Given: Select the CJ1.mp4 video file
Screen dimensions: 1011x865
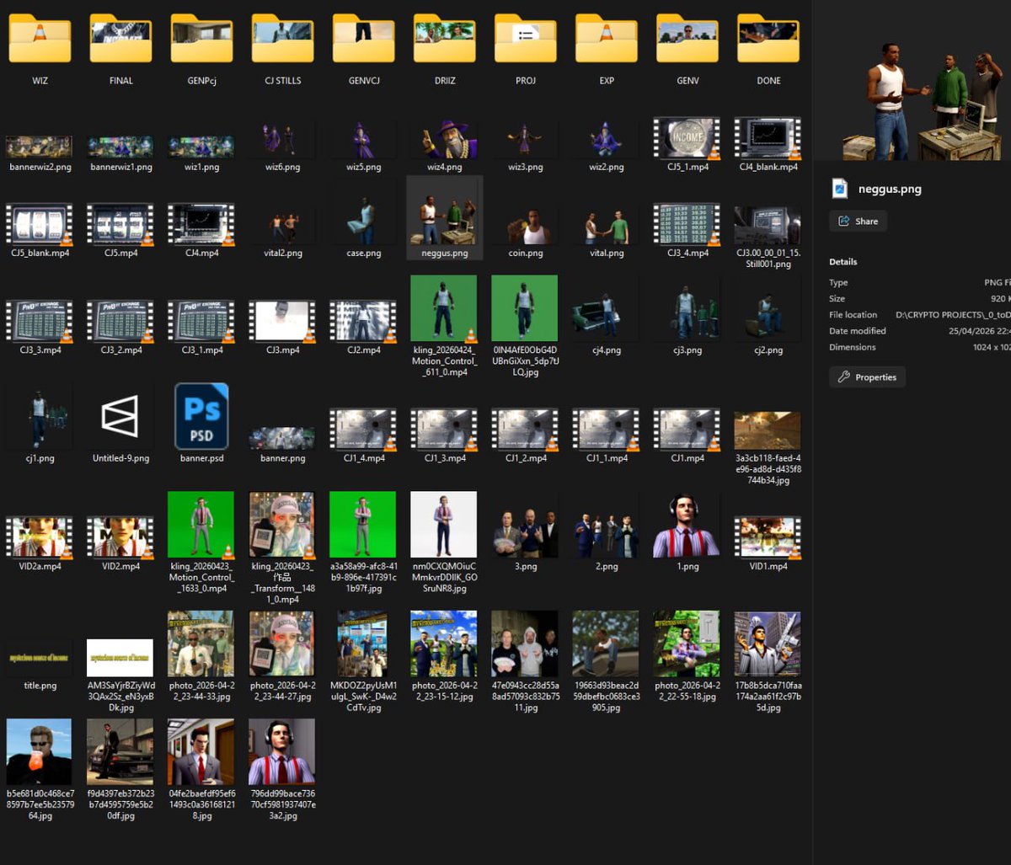Looking at the screenshot, I should pyautogui.click(x=687, y=430).
